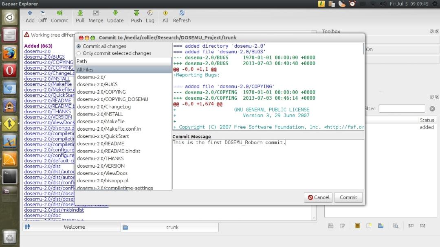This screenshot has height=247, width=440.
Task: Click the Add toolbar icon
Action: [x=30, y=17]
